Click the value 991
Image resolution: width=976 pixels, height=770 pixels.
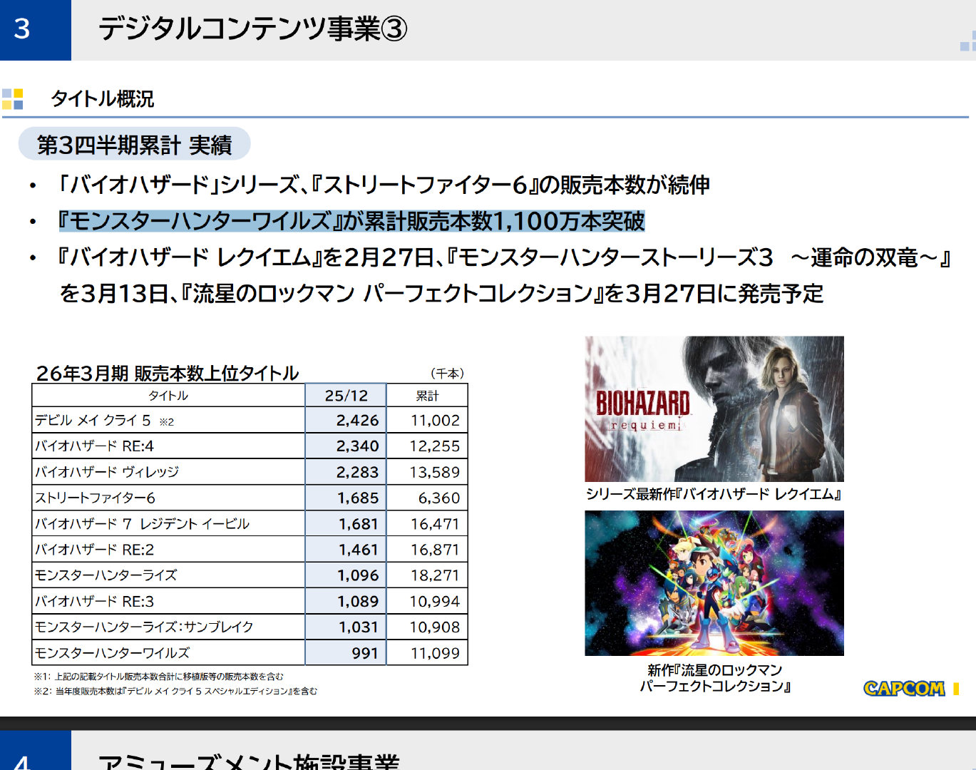(x=365, y=653)
